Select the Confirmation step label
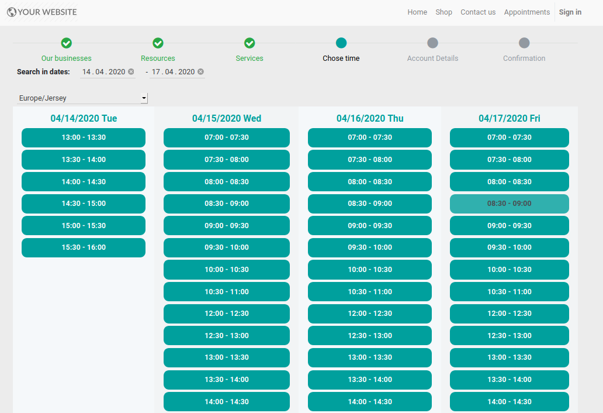 tap(524, 58)
